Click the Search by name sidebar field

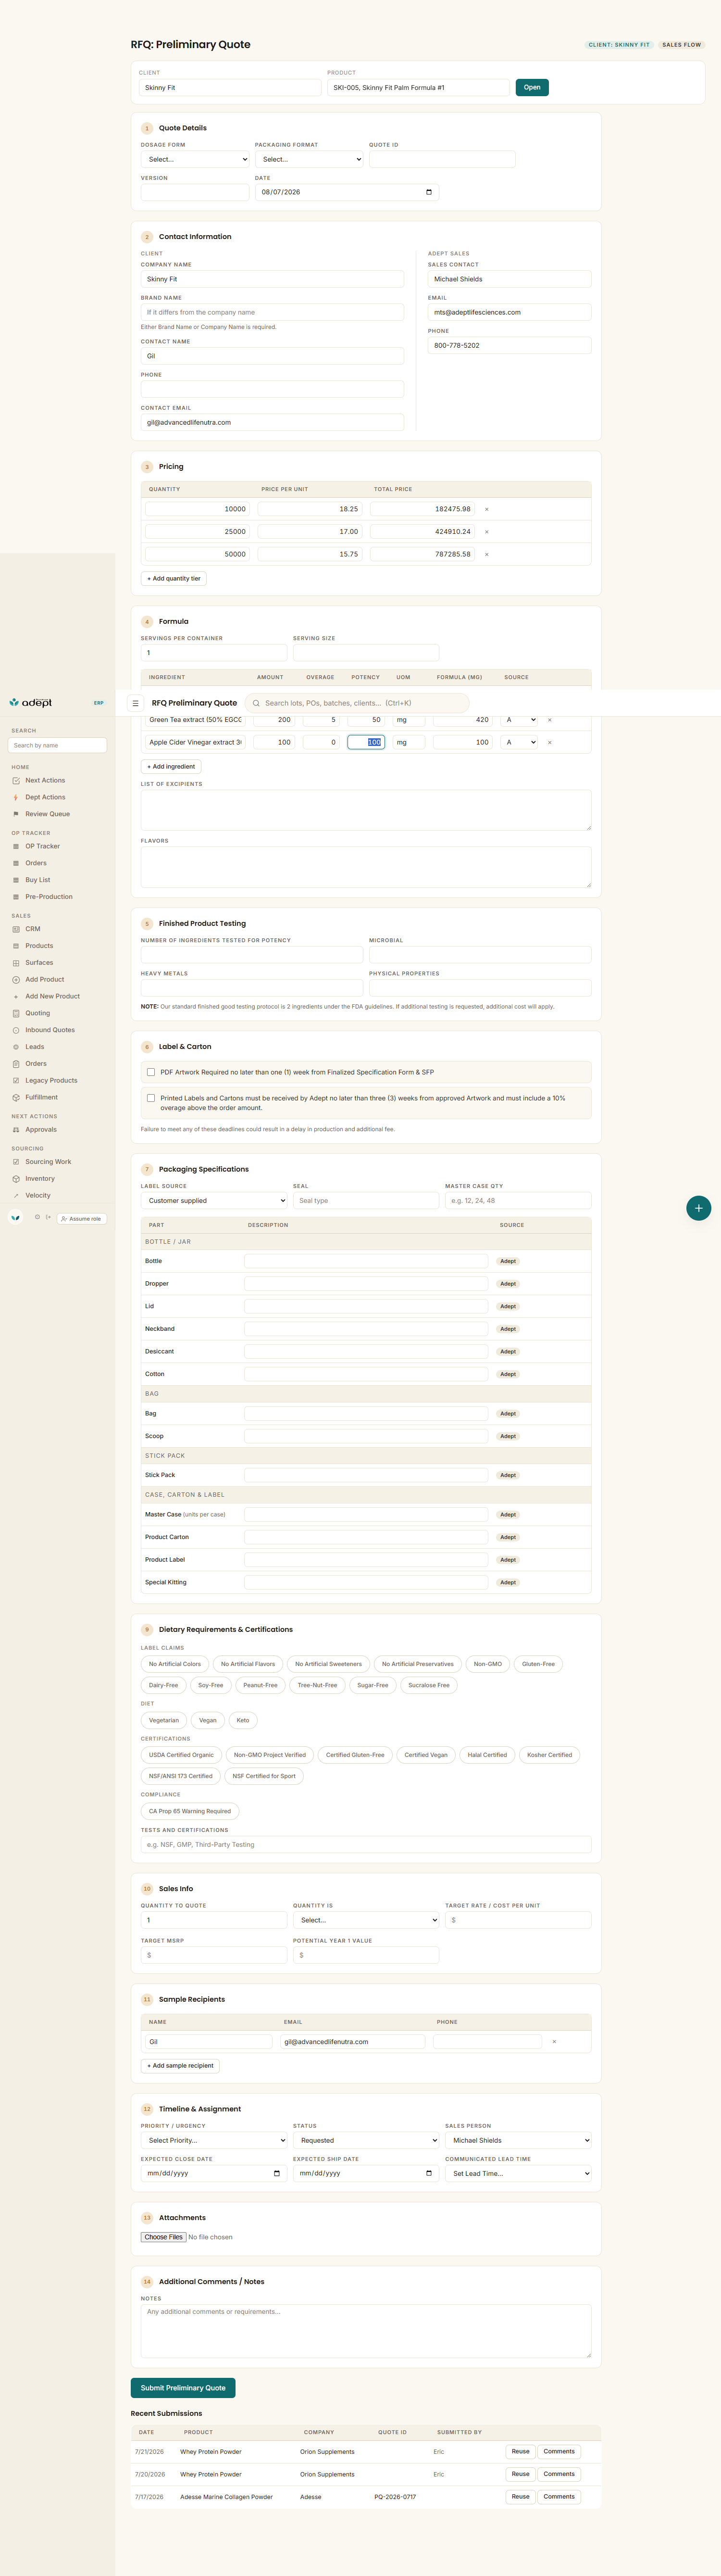(57, 745)
